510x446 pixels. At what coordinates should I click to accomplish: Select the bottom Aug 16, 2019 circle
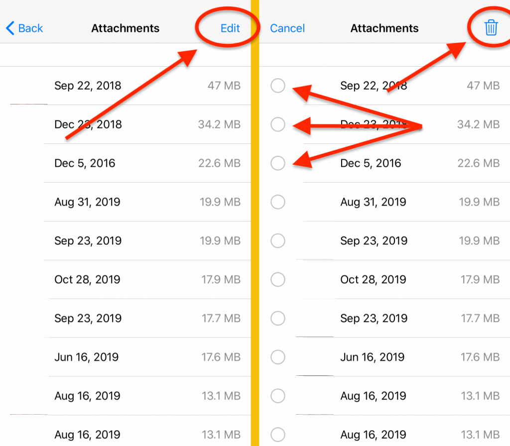(278, 435)
